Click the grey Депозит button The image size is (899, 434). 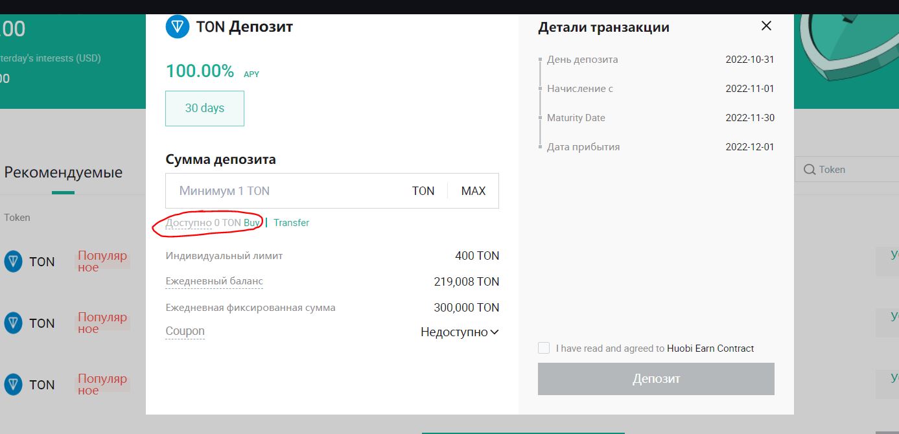coord(656,378)
